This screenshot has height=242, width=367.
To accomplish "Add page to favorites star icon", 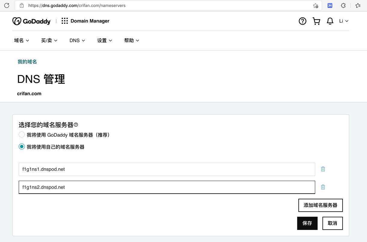I will [x=316, y=5].
